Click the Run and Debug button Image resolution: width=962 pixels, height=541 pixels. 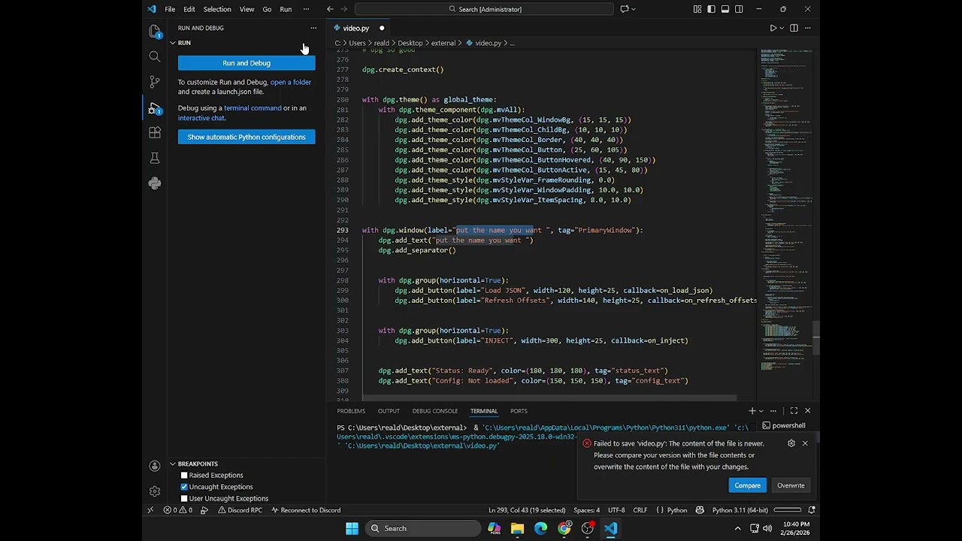pyautogui.click(x=247, y=63)
